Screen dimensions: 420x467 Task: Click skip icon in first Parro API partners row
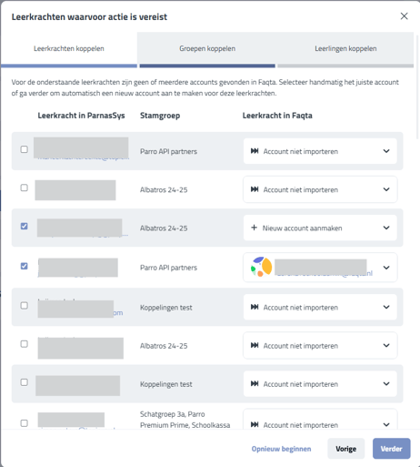click(x=255, y=151)
